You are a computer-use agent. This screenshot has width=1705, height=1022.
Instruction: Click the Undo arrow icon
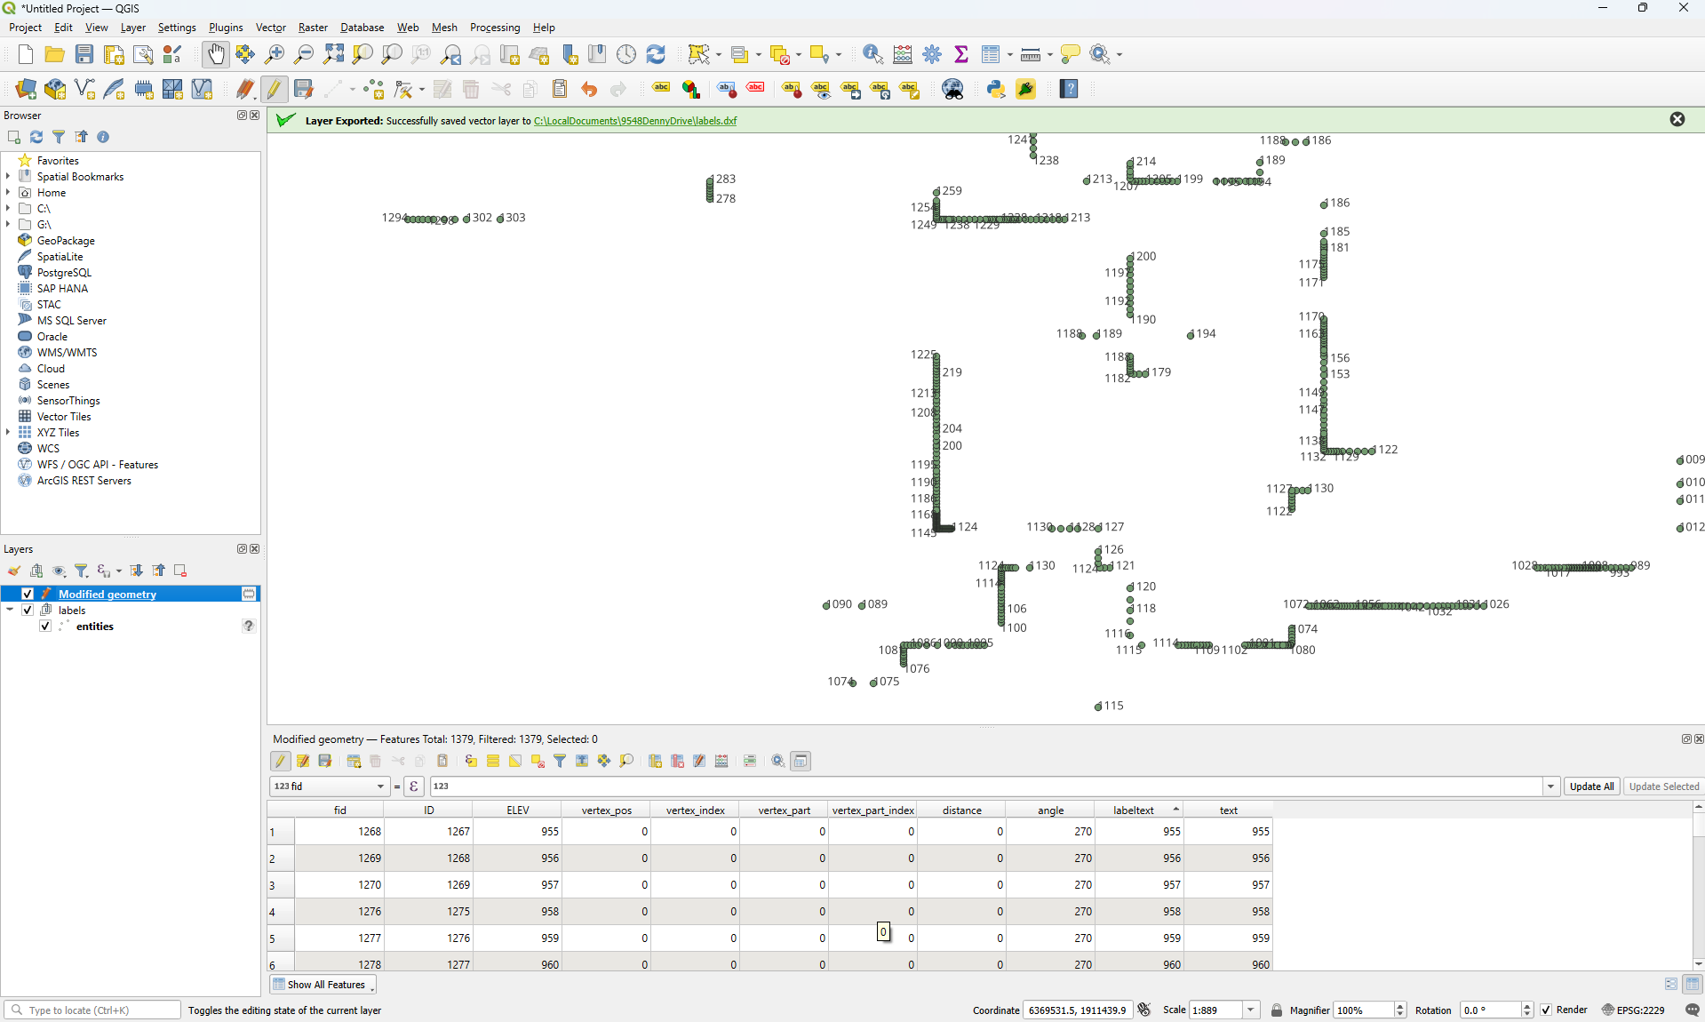pos(589,89)
